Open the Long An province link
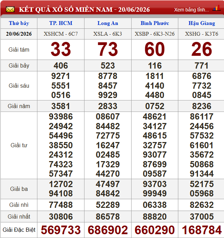 coord(108,23)
